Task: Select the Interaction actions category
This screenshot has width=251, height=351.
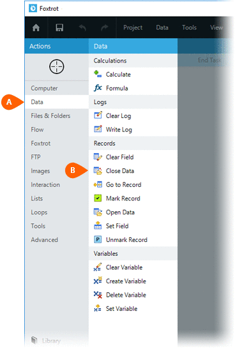Action: (x=57, y=184)
